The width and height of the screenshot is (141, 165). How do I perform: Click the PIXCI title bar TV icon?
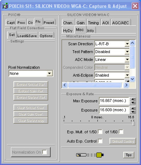coord(5,6)
